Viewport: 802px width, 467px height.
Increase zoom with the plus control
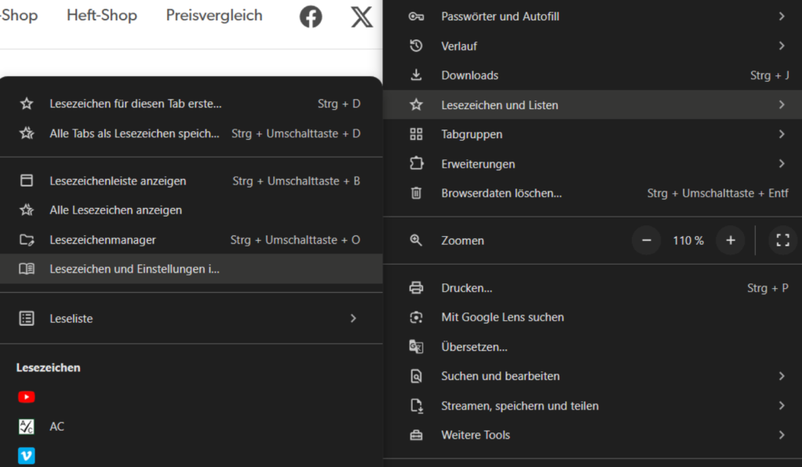click(x=730, y=240)
